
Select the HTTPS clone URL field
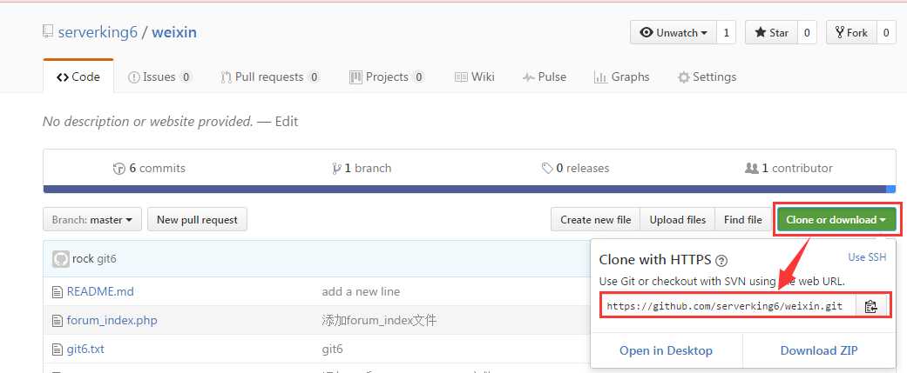pos(728,306)
